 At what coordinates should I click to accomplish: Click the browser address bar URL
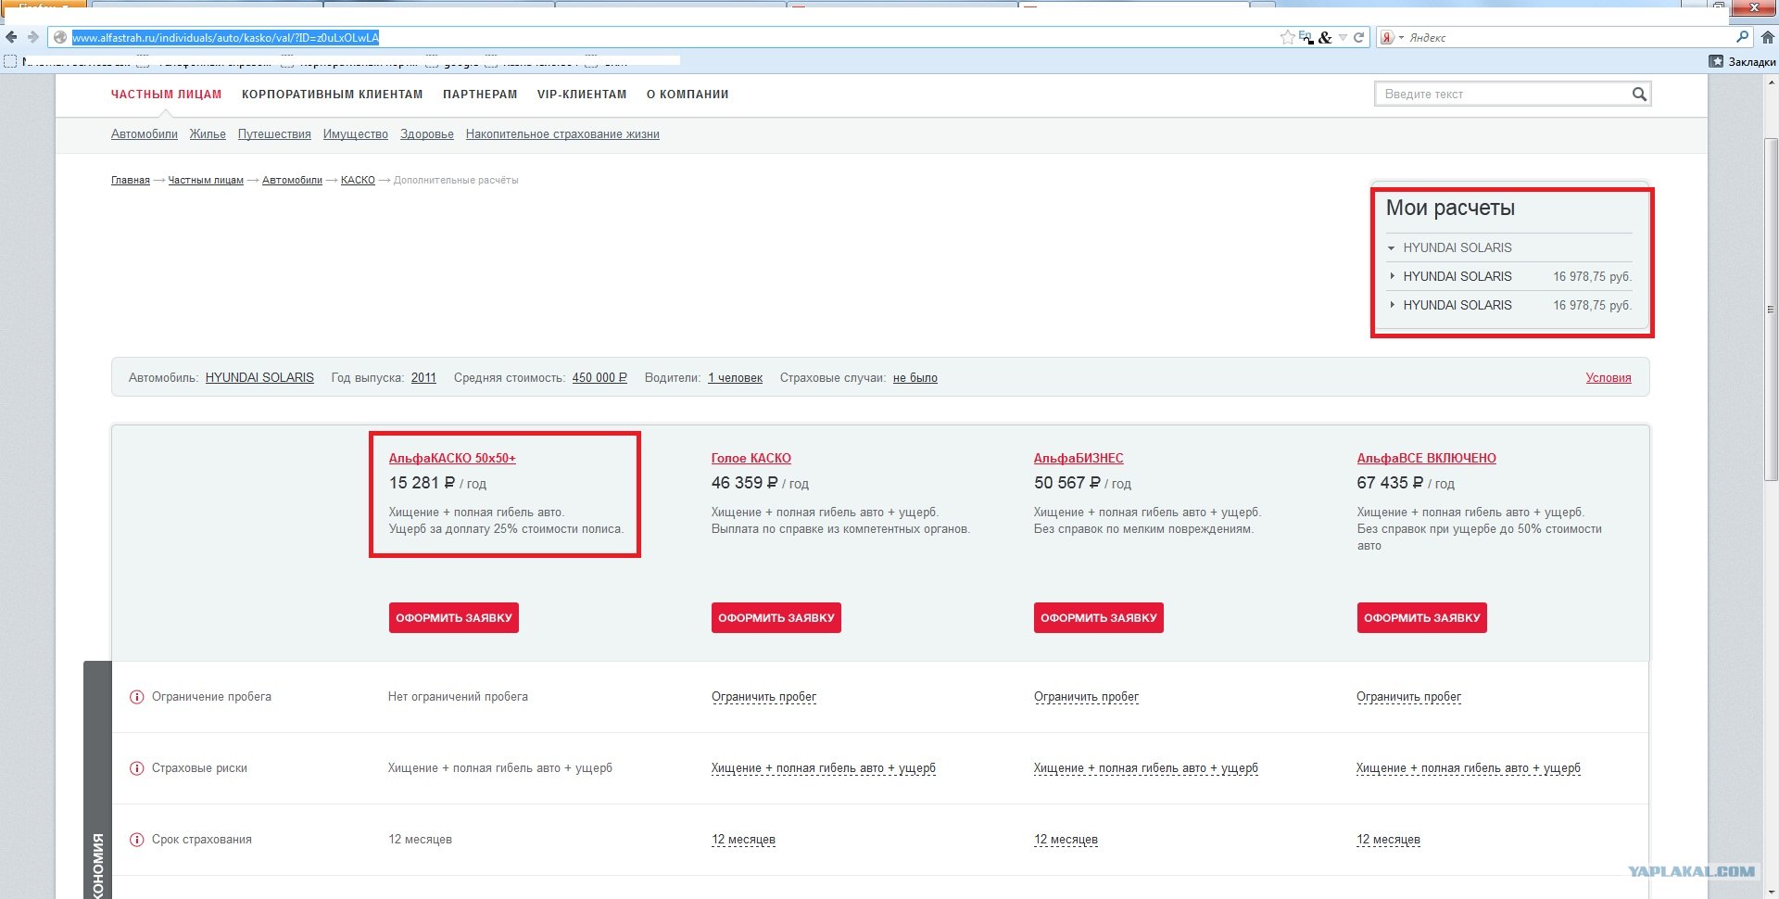pos(225,38)
